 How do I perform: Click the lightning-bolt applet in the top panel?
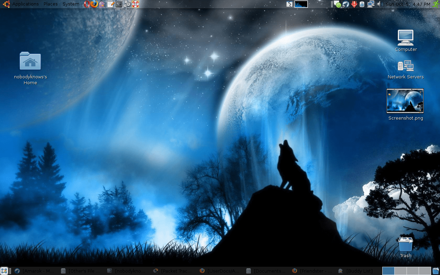point(289,4)
